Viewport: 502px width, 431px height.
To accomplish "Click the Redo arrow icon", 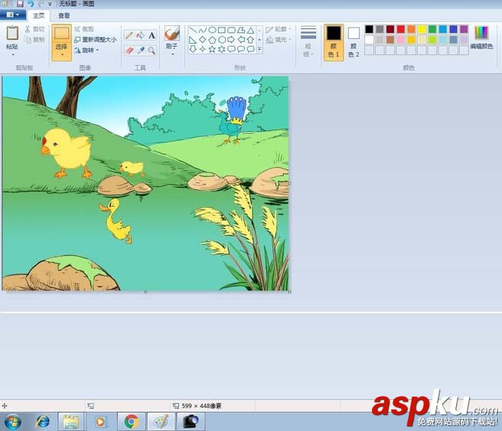I will [x=41, y=4].
